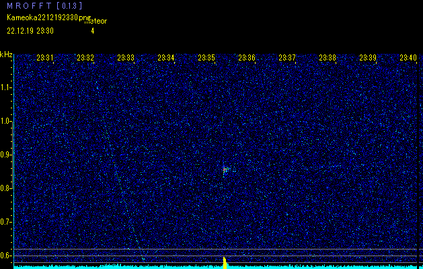
Task: Click the 23:35 time marker
Action: (206, 58)
